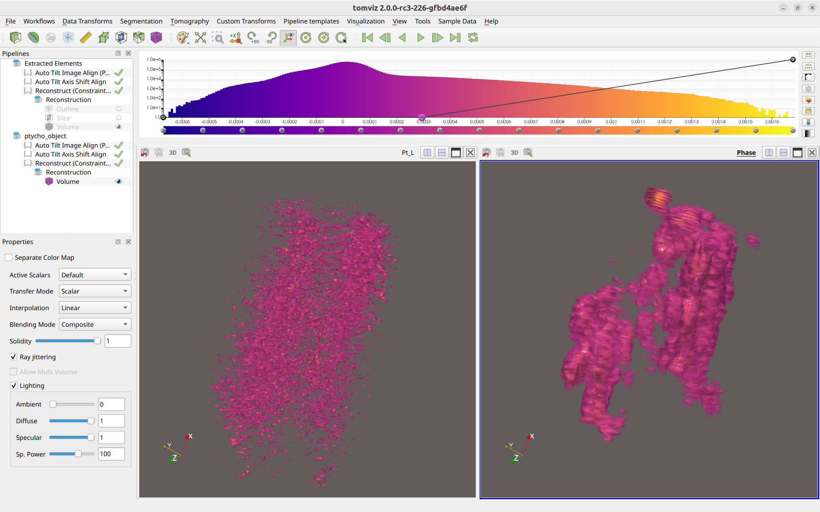Open the Sample Data menu

(457, 21)
